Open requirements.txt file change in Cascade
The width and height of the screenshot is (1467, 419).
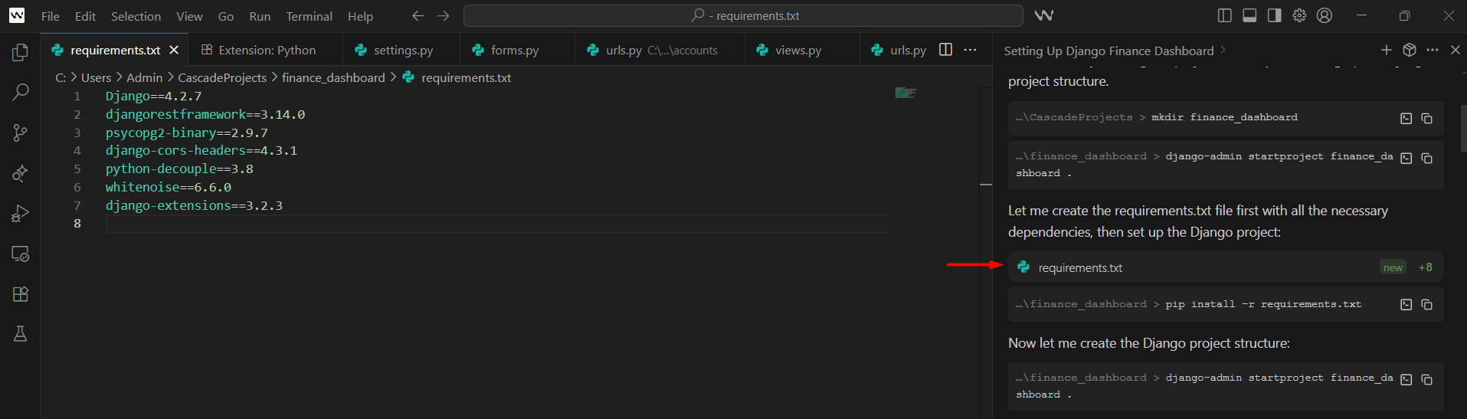1226,267
